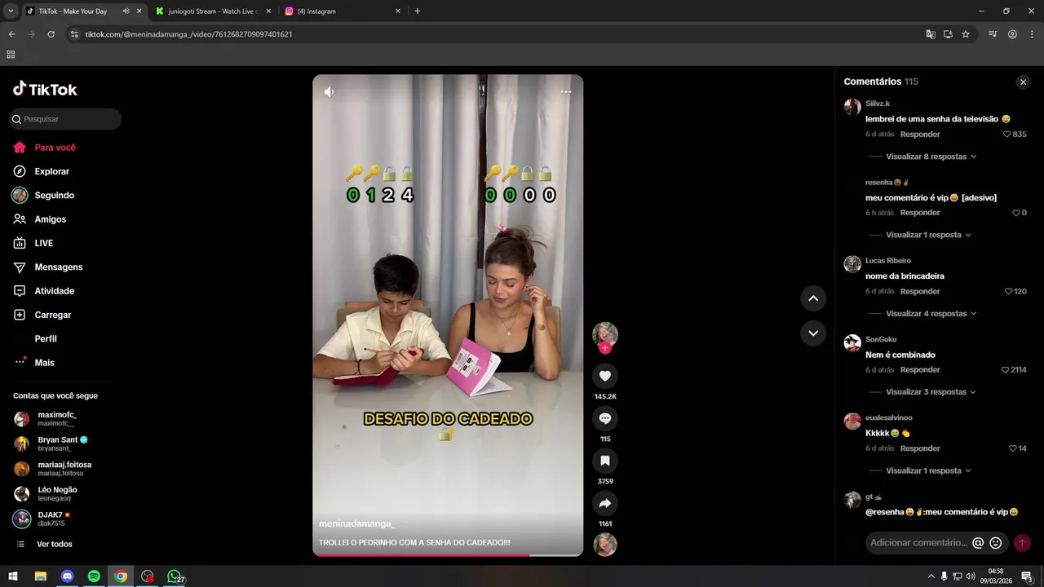Like Lucas Ribeiro's comment with 120 likes

1008,291
